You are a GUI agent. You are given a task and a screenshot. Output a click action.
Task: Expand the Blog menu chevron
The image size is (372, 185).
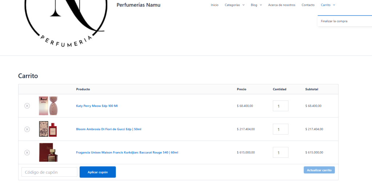[x=260, y=5]
